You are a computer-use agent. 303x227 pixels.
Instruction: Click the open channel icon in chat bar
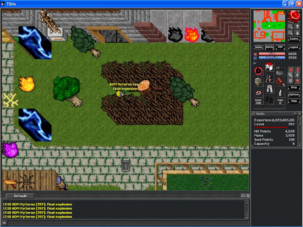click(x=243, y=196)
